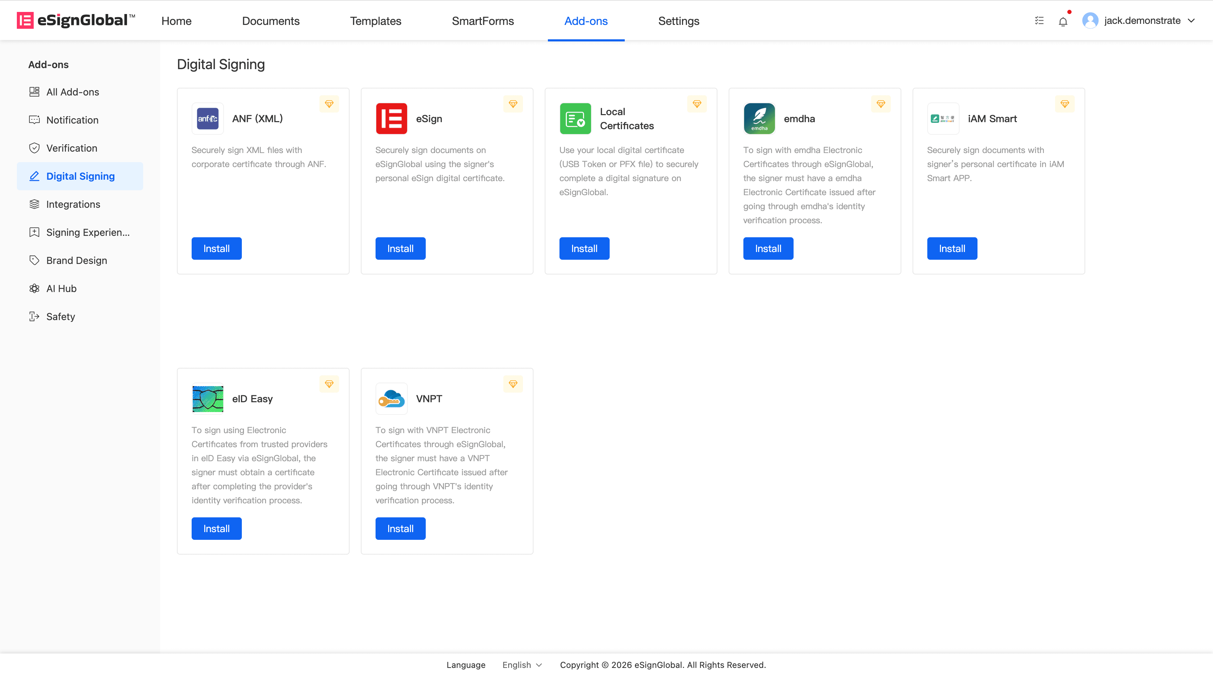Viewport: 1213px width, 676px height.
Task: Click the Local Certificates card title
Action: 627,119
